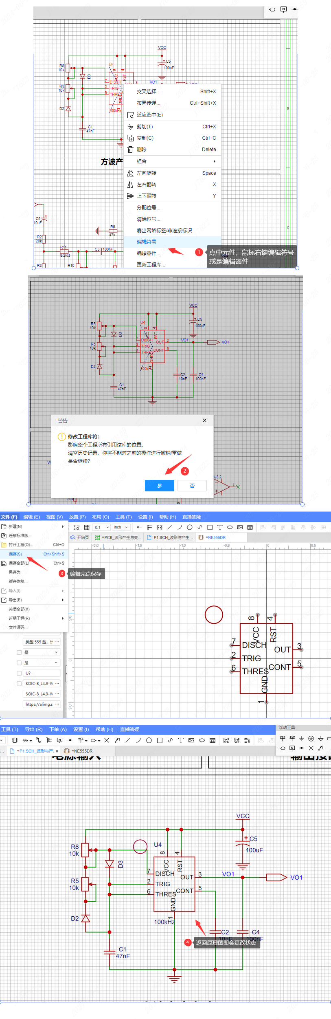Open the 是 dropdown directly below 类型 field
The width and height of the screenshot is (331, 1019).
(x=42, y=652)
